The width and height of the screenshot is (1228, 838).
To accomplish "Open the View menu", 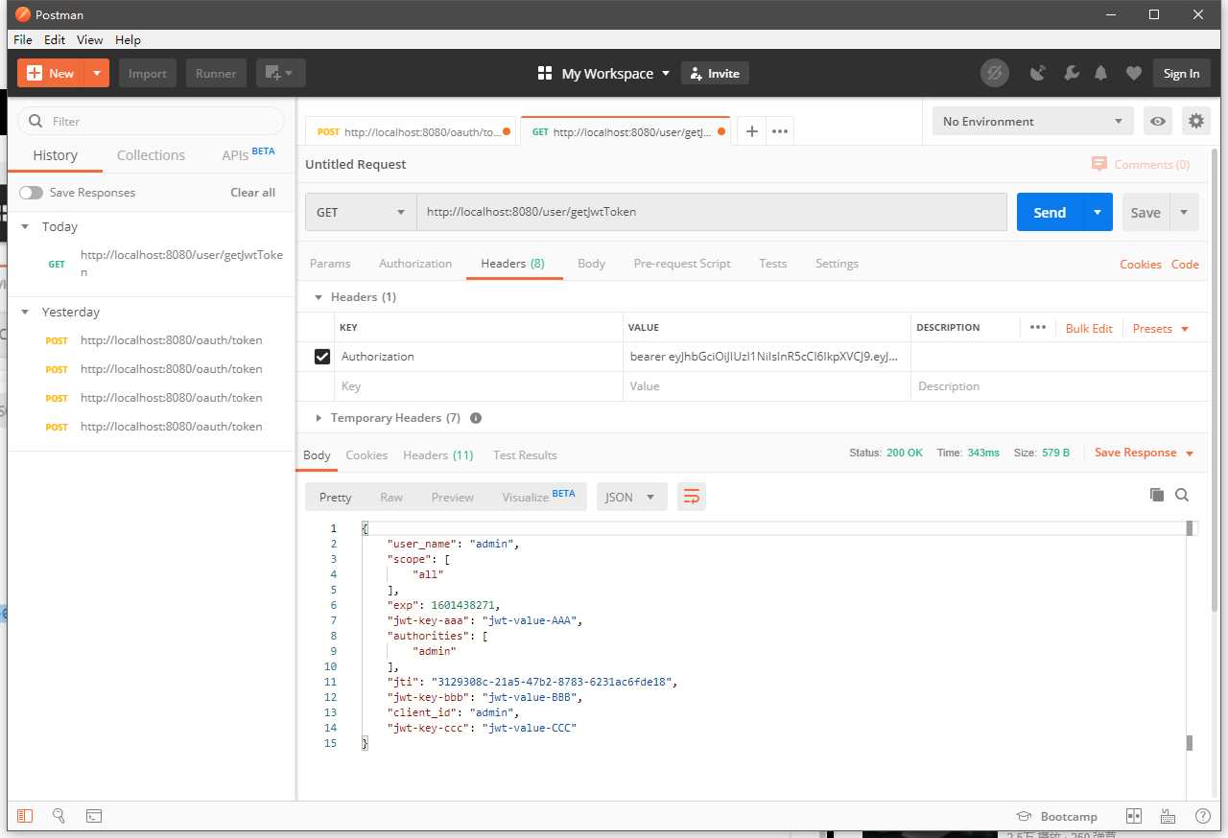I will tap(90, 39).
